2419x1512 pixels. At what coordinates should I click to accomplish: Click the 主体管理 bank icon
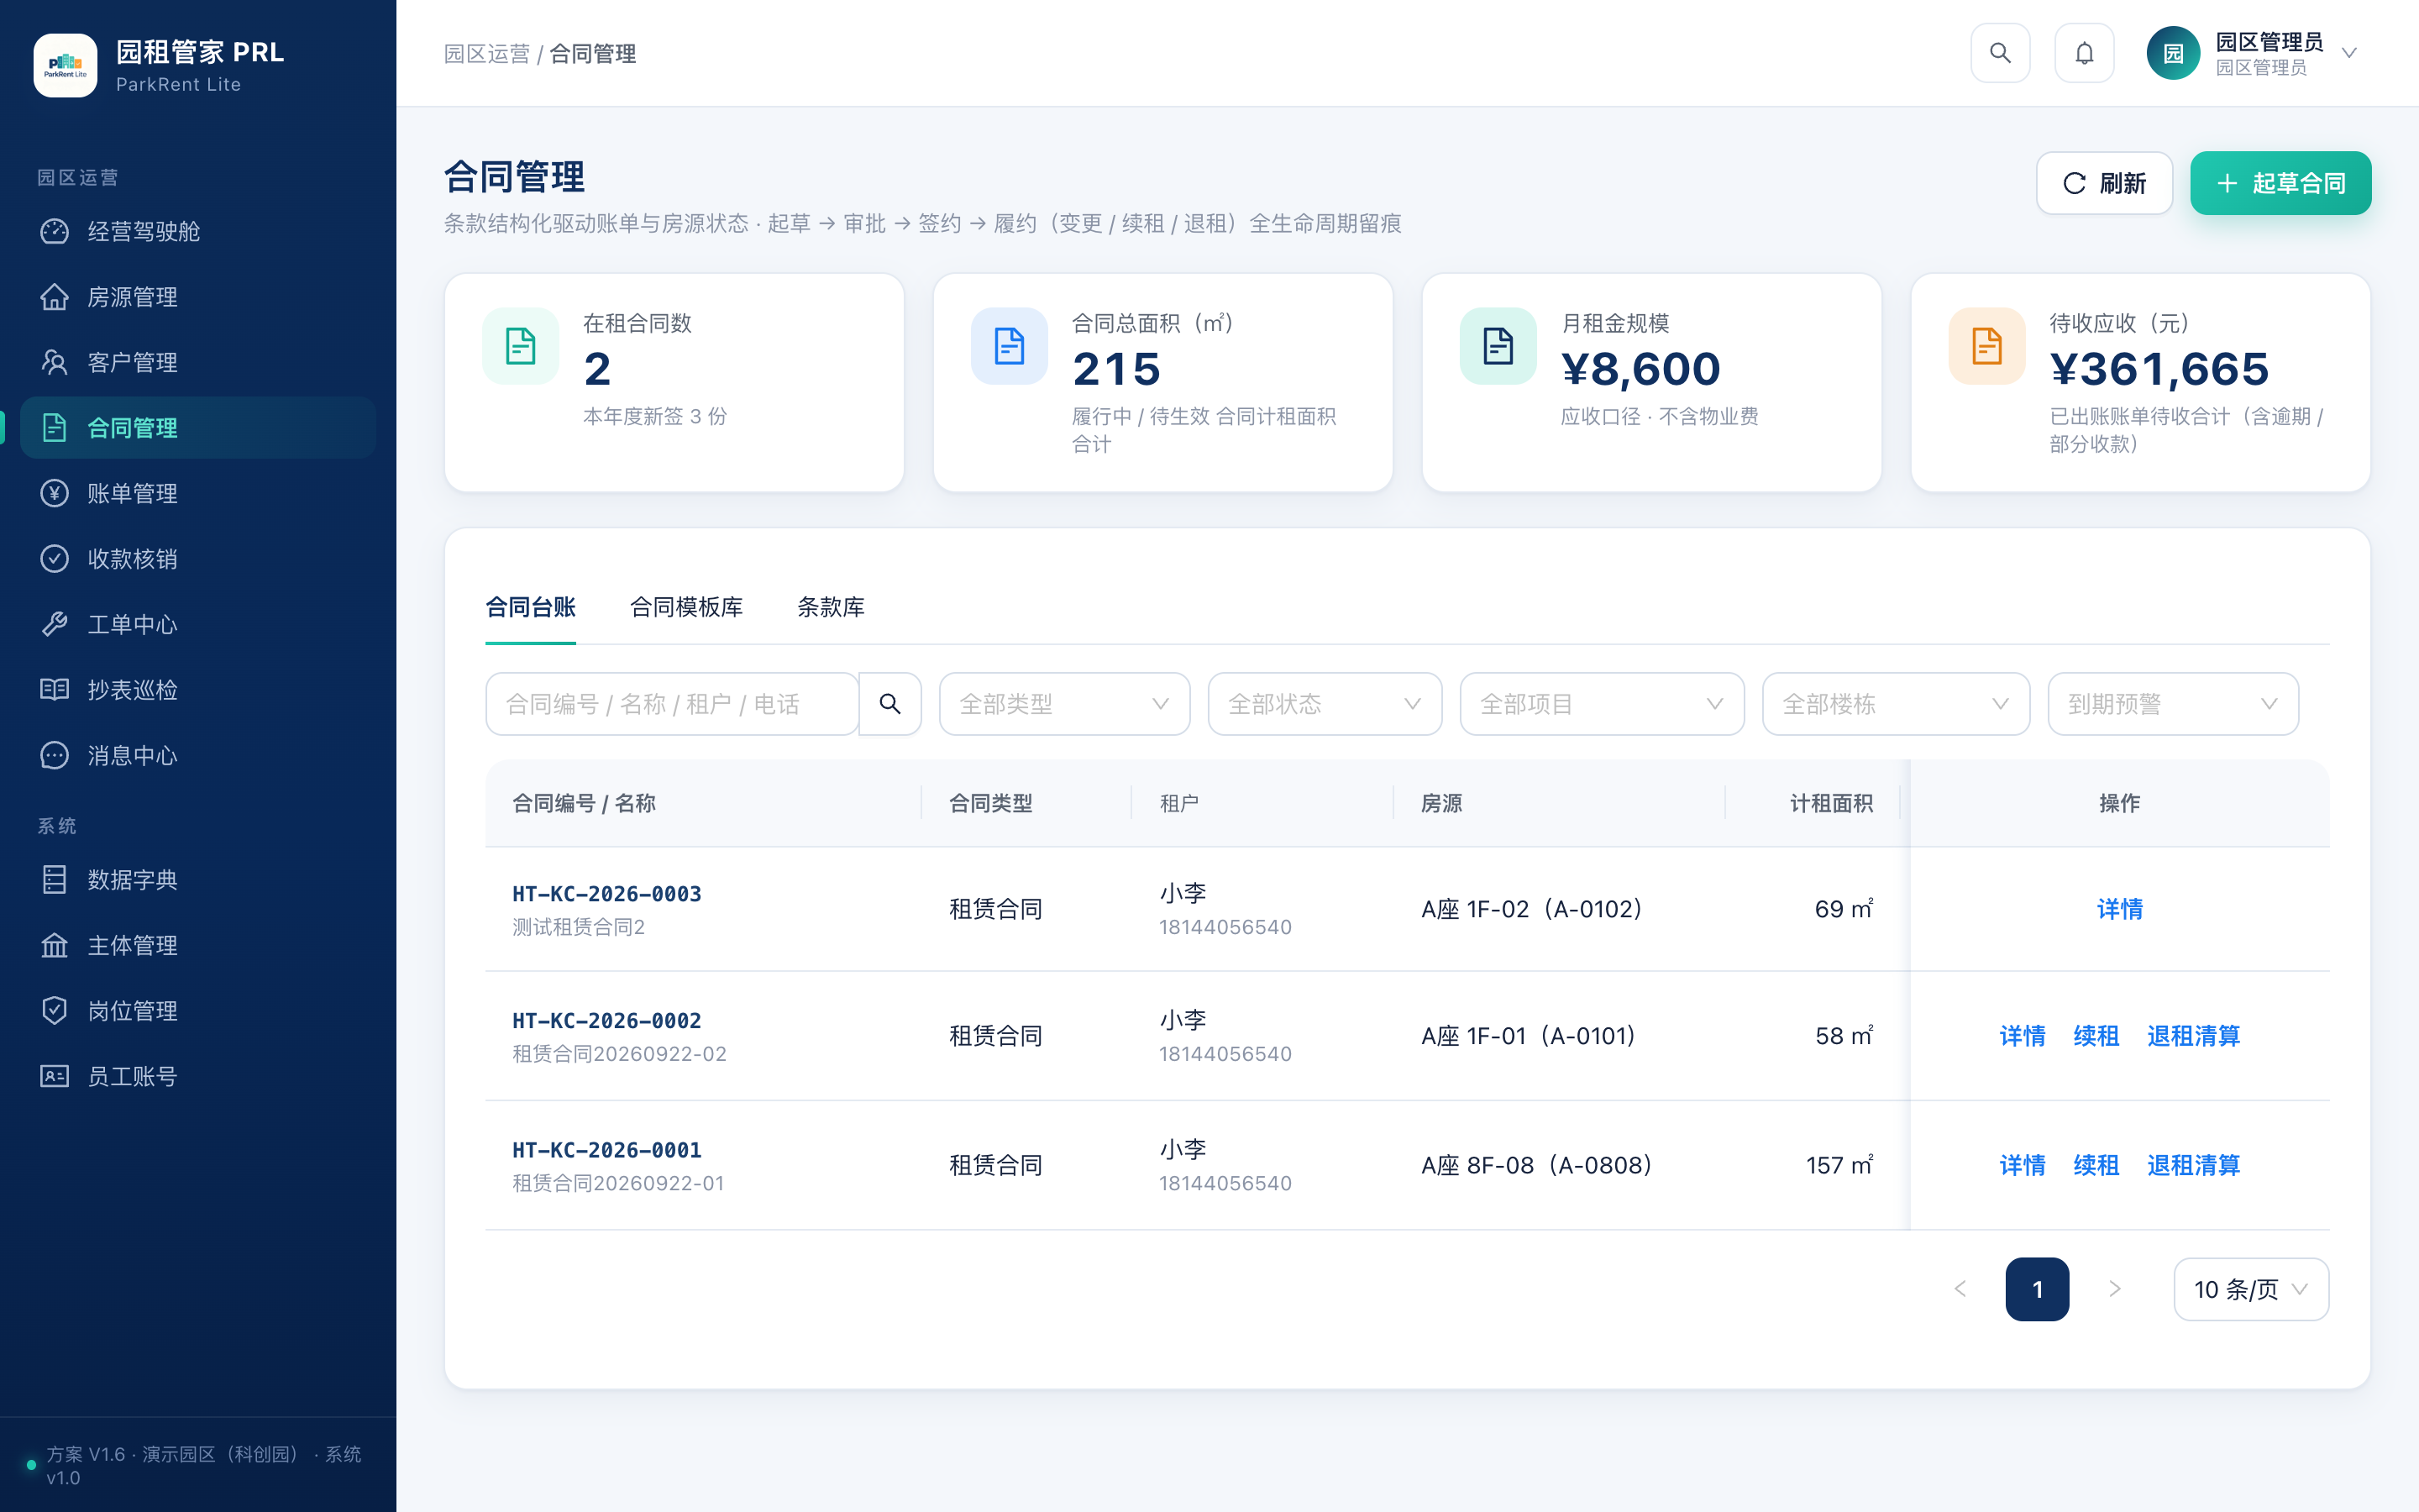[54, 945]
